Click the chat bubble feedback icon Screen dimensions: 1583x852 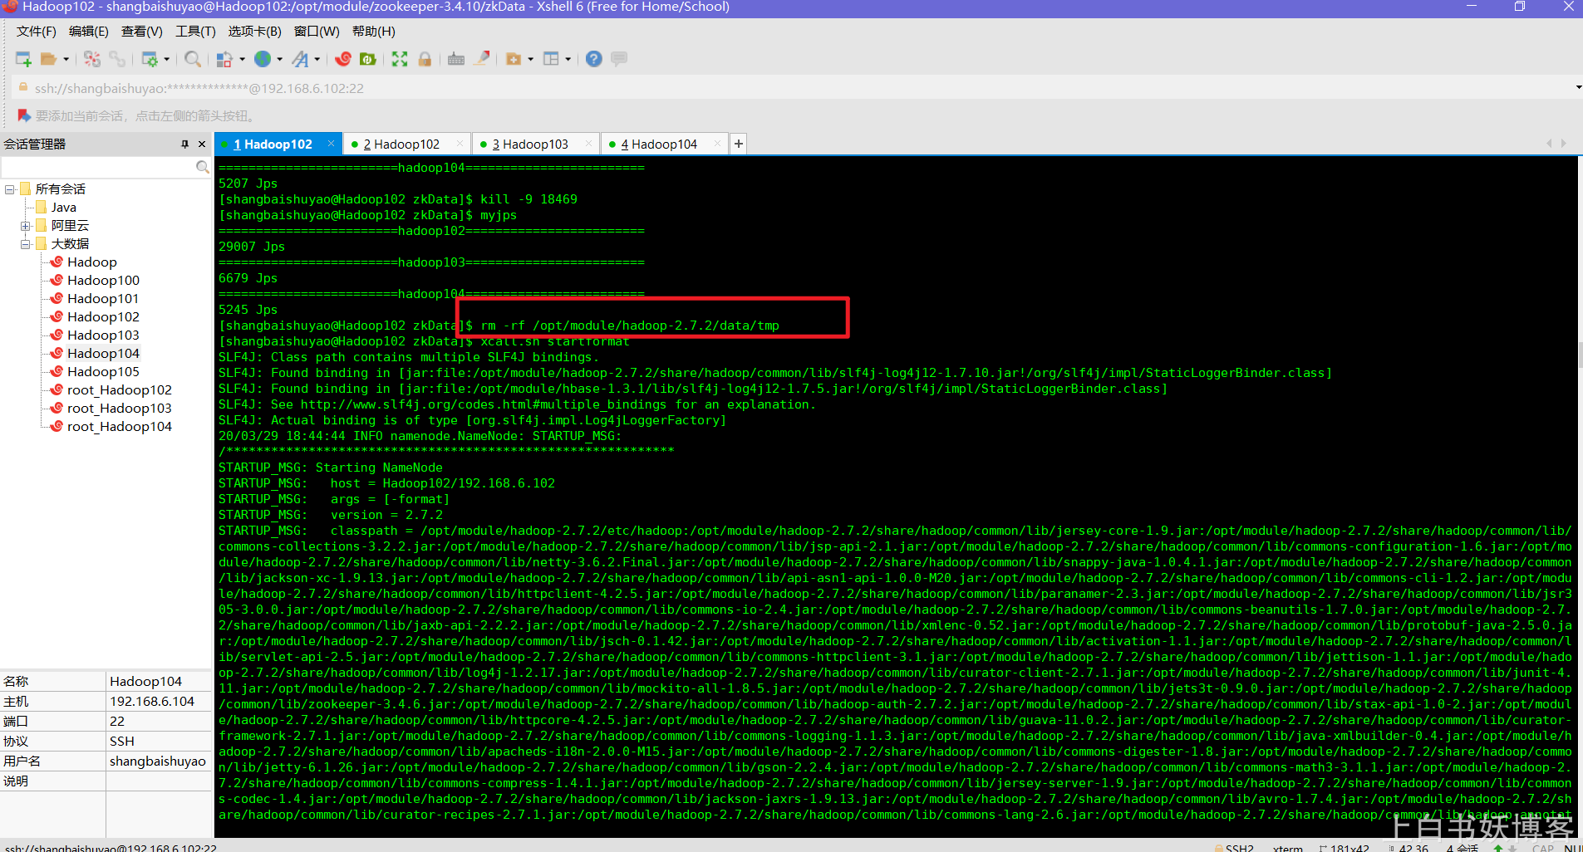[619, 59]
